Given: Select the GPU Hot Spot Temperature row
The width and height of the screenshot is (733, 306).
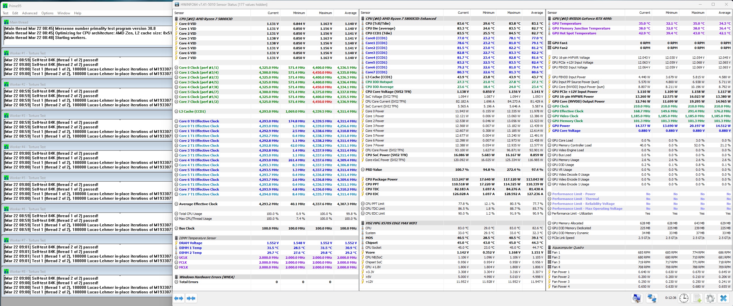Looking at the screenshot, I should tap(639, 33).
